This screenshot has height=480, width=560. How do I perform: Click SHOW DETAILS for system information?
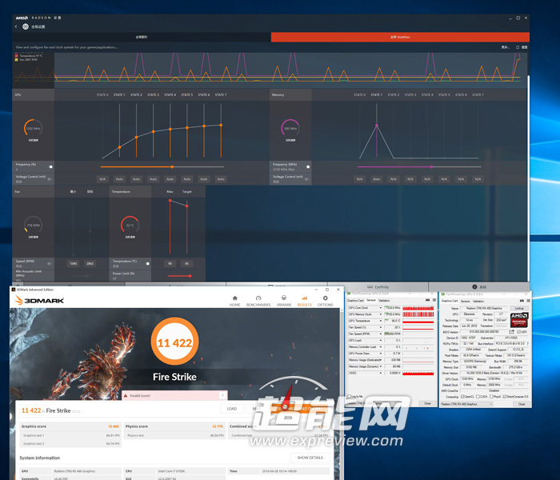pos(310,458)
